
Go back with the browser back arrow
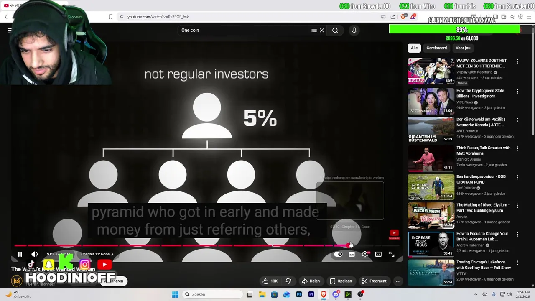click(6, 17)
